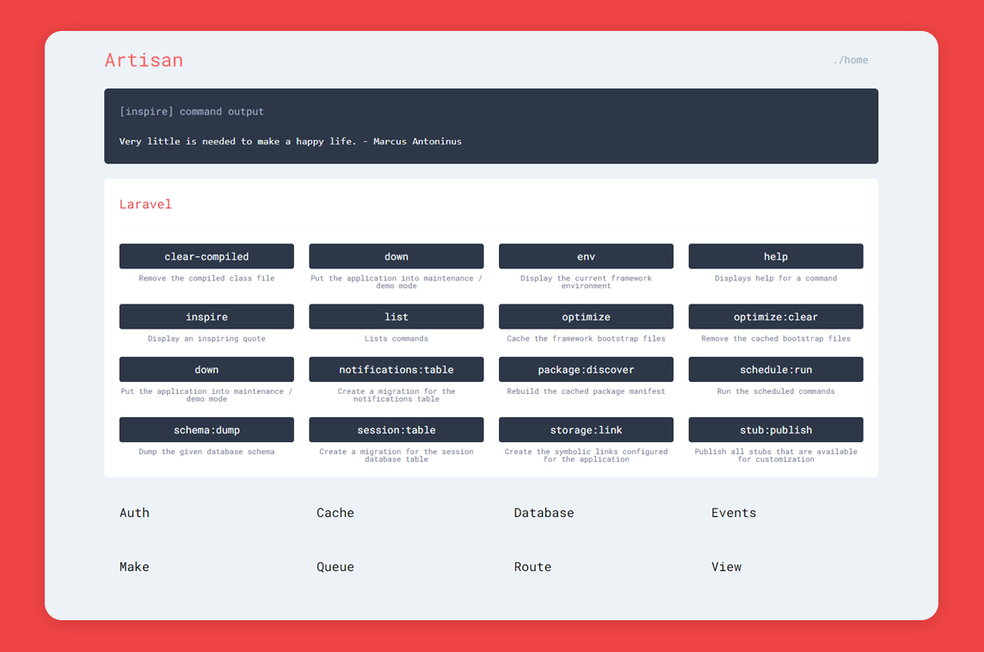984x652 pixels.
Task: Run the down command beside clear-compiled
Action: click(x=396, y=256)
